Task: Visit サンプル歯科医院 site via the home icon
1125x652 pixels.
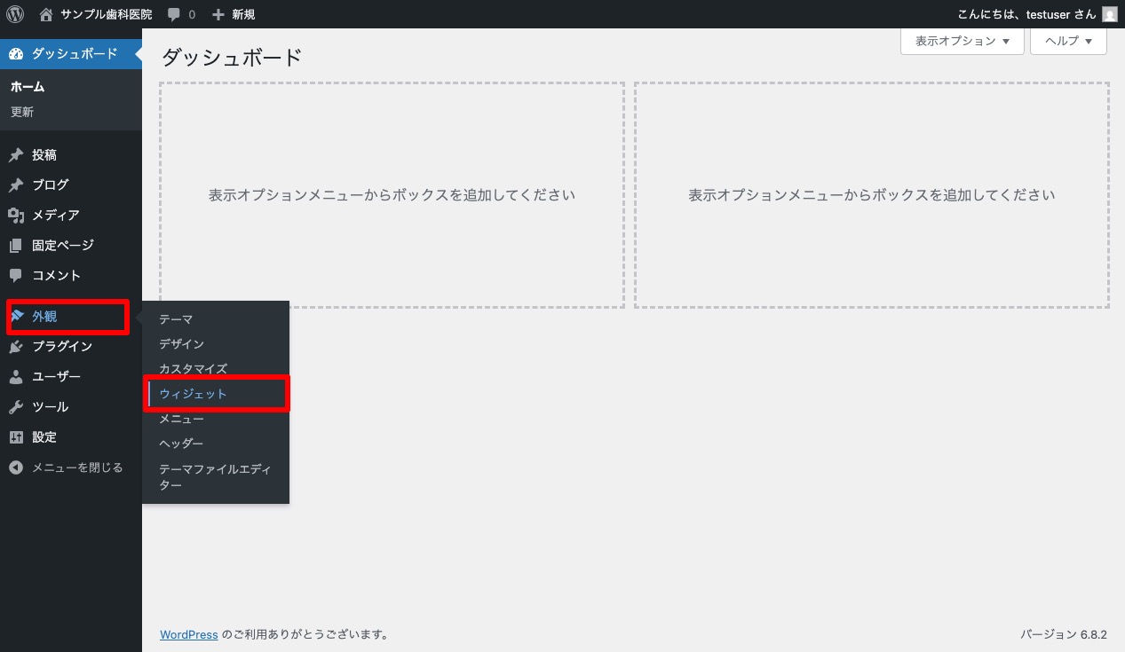Action: coord(44,13)
